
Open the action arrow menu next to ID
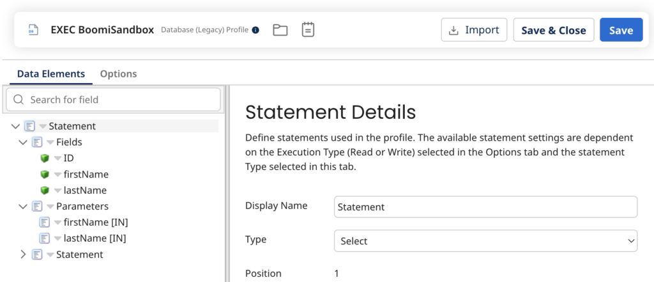(x=57, y=159)
